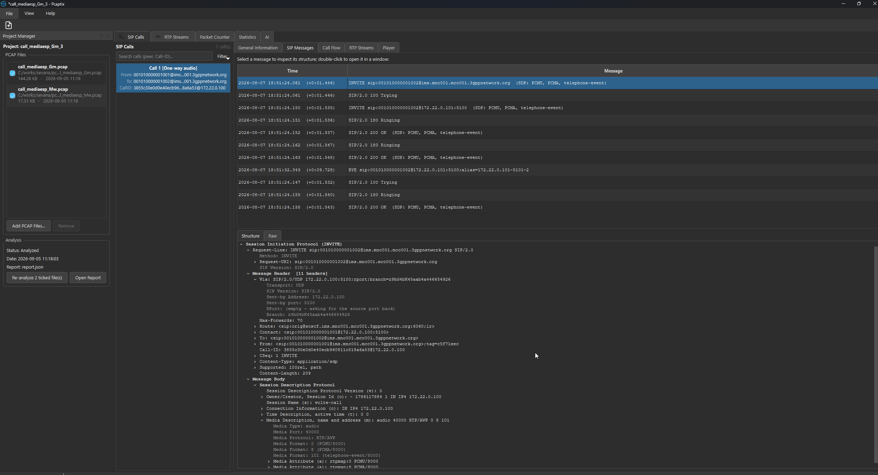Image resolution: width=878 pixels, height=475 pixels.
Task: Expand Media Attribute rtpmap:0 PCMU/8000 node
Action: click(269, 462)
